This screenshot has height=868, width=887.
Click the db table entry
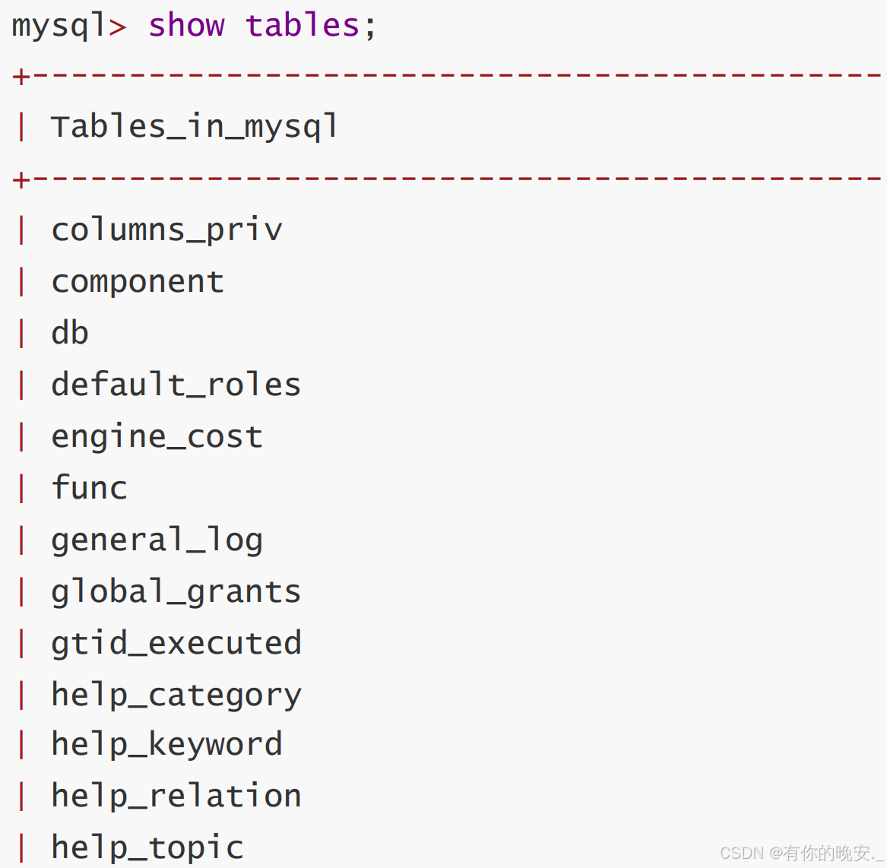pos(70,334)
